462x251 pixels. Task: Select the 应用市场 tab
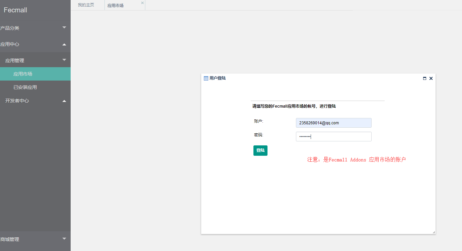pyautogui.click(x=115, y=6)
